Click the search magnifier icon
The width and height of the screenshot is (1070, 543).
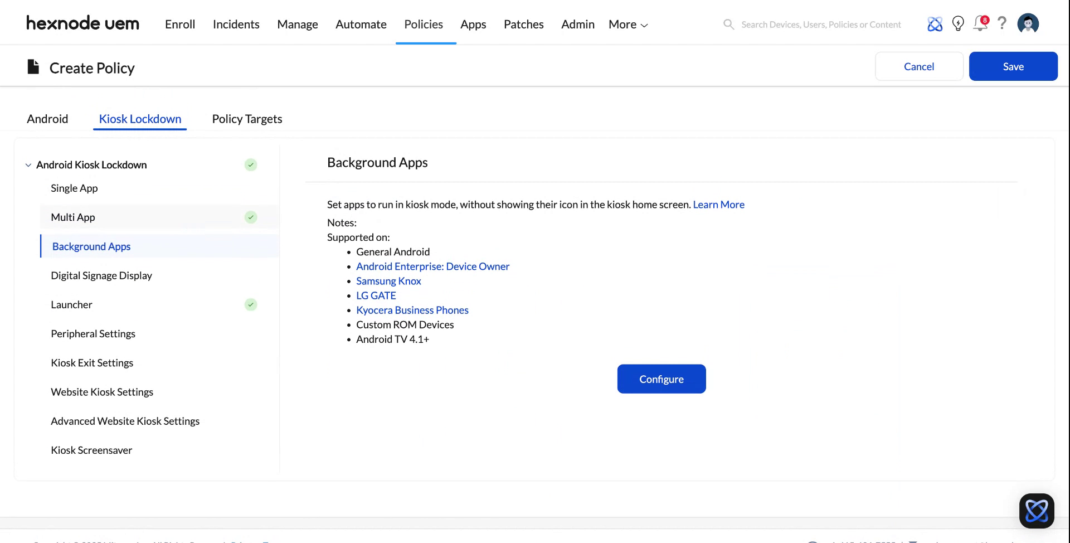click(728, 24)
